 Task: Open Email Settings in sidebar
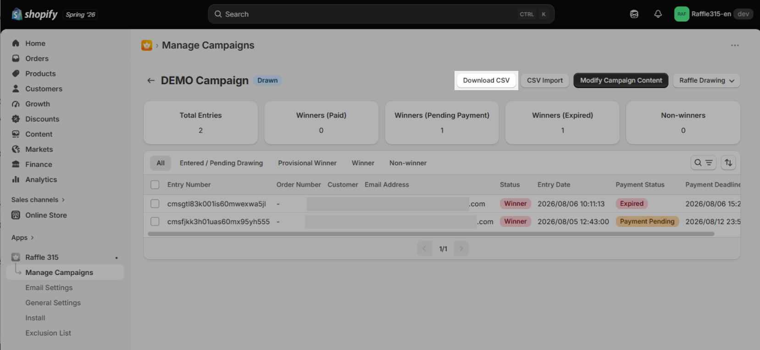[x=49, y=287]
